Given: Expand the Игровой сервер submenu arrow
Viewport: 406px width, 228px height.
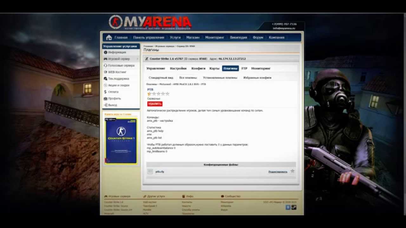Looking at the screenshot, I should coord(137,59).
